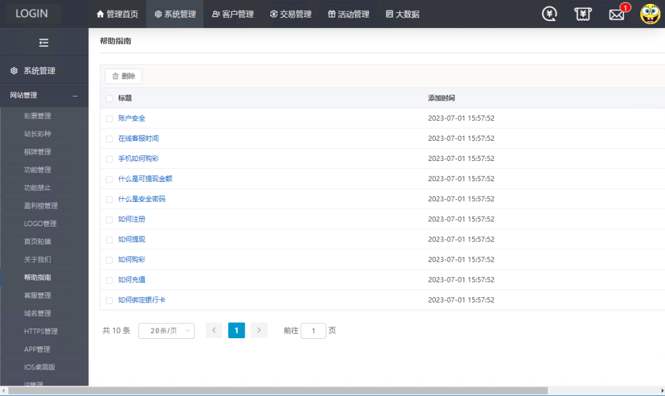Click the 删除 trash icon button

click(x=123, y=75)
